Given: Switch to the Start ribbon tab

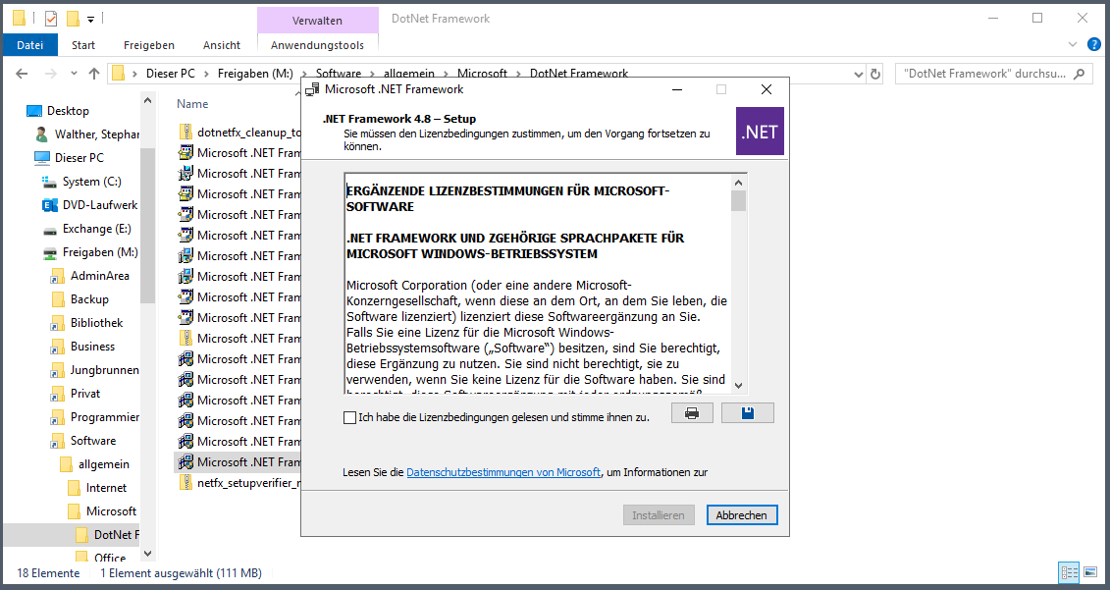Looking at the screenshot, I should 82,44.
